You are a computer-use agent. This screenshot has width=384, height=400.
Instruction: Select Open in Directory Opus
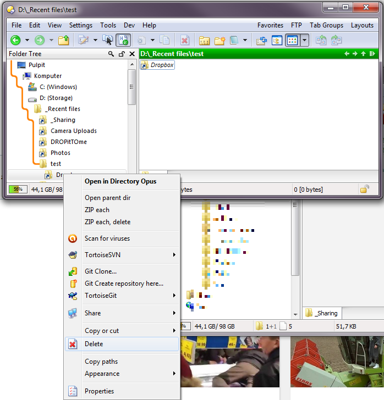pyautogui.click(x=120, y=181)
